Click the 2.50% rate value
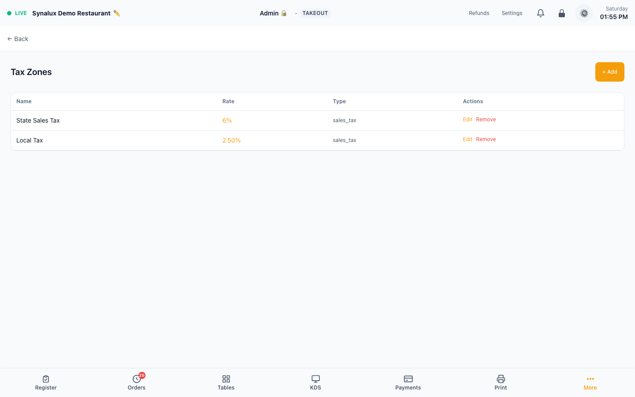The width and height of the screenshot is (635, 397). [232, 140]
